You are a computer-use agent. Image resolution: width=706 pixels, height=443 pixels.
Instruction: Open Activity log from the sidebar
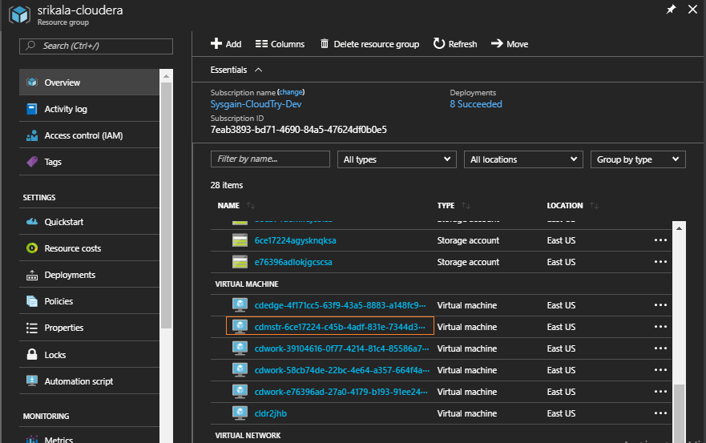pos(89,109)
